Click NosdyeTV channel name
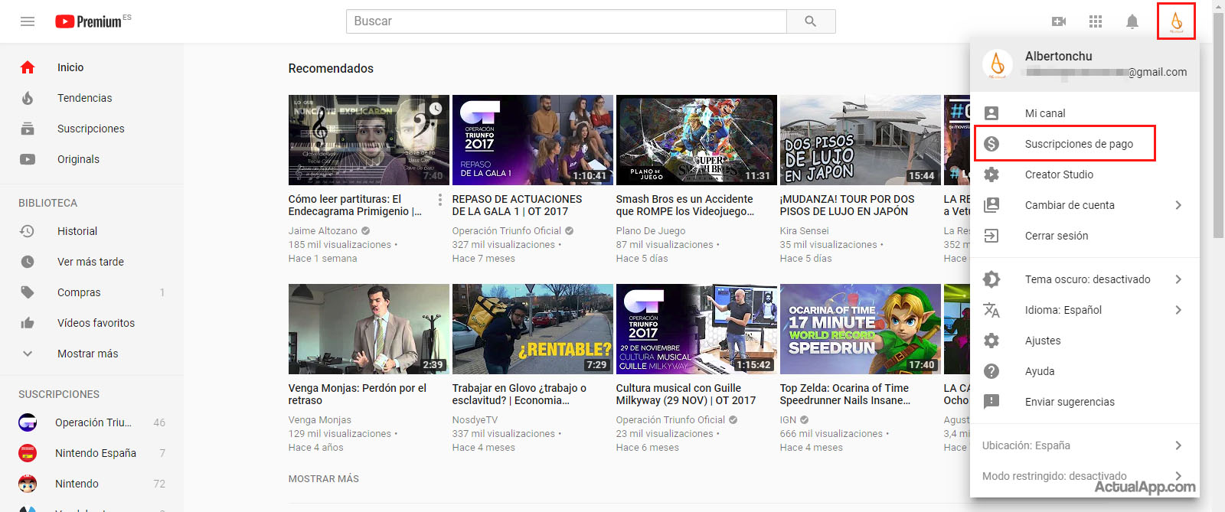 coord(475,420)
